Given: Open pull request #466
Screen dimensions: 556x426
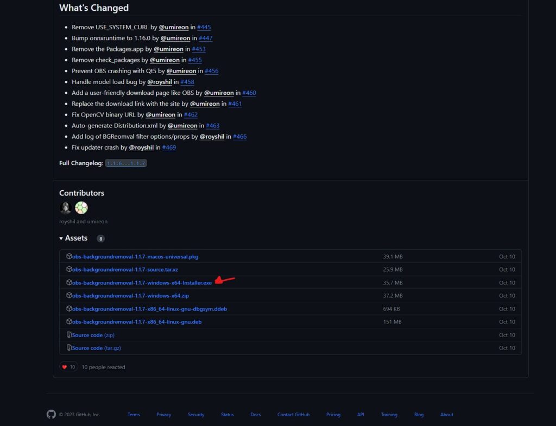Looking at the screenshot, I should pos(239,137).
